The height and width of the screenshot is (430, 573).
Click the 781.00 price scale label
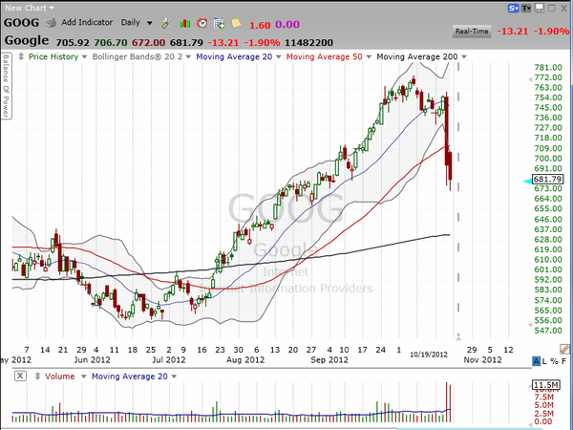coord(548,67)
